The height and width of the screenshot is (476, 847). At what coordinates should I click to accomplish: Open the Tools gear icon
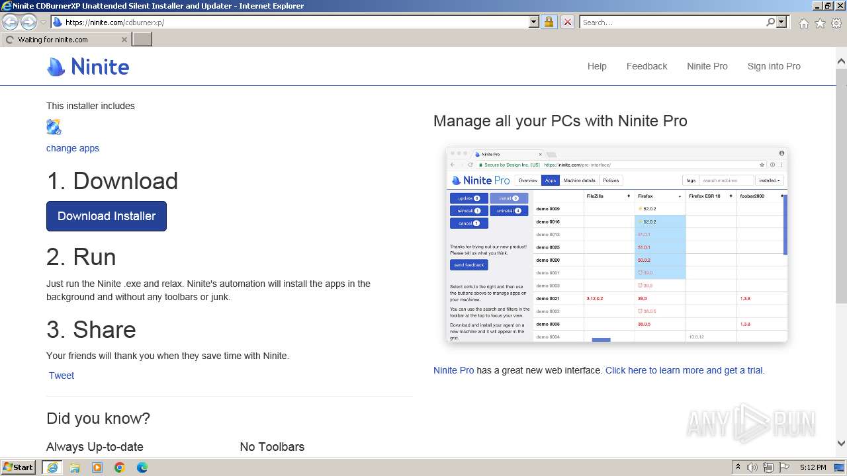click(836, 23)
